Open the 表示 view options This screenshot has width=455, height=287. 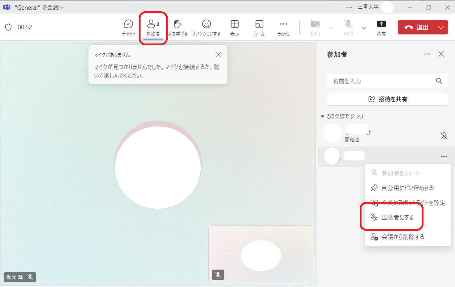[x=235, y=28]
